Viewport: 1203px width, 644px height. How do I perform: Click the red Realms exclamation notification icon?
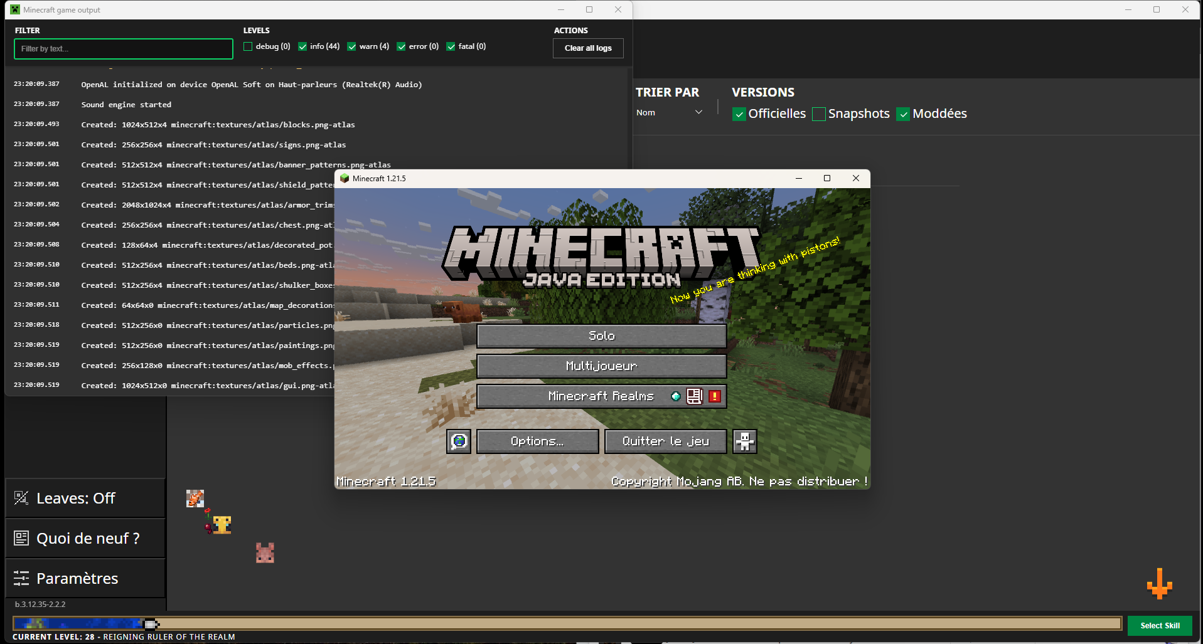[715, 396]
